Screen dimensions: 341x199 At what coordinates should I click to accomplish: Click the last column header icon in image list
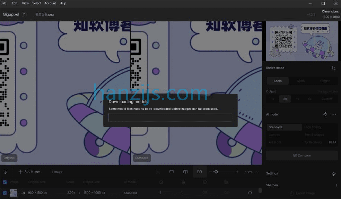coord(226,182)
